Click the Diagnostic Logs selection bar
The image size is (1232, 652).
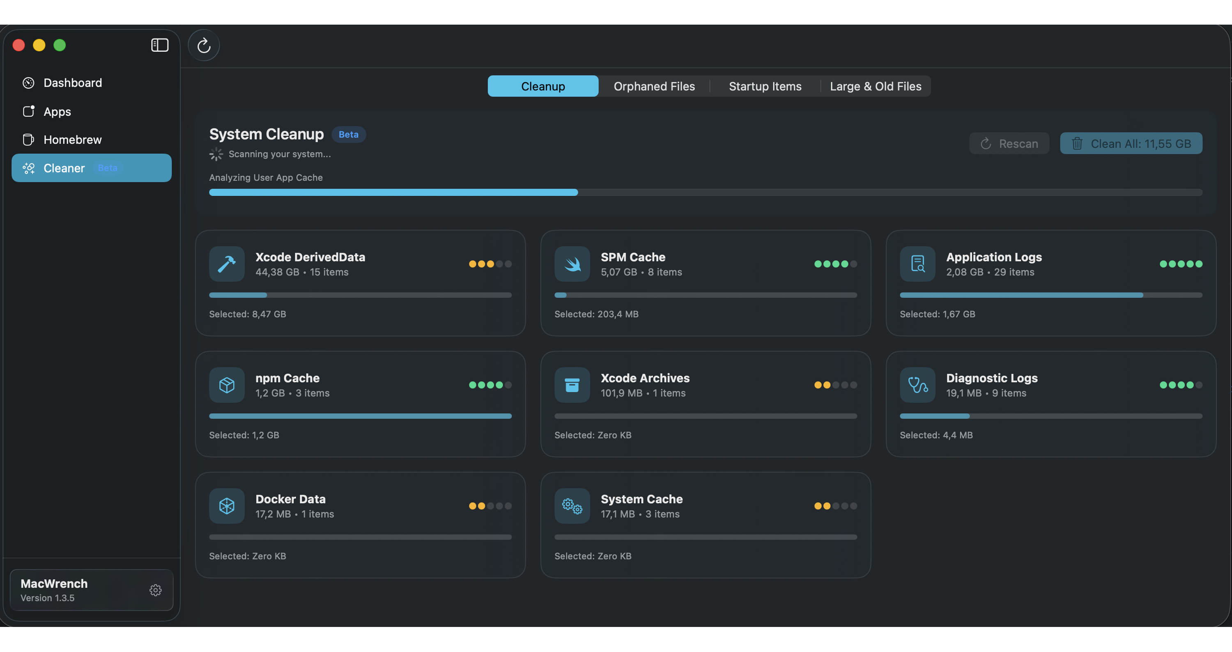[1051, 416]
